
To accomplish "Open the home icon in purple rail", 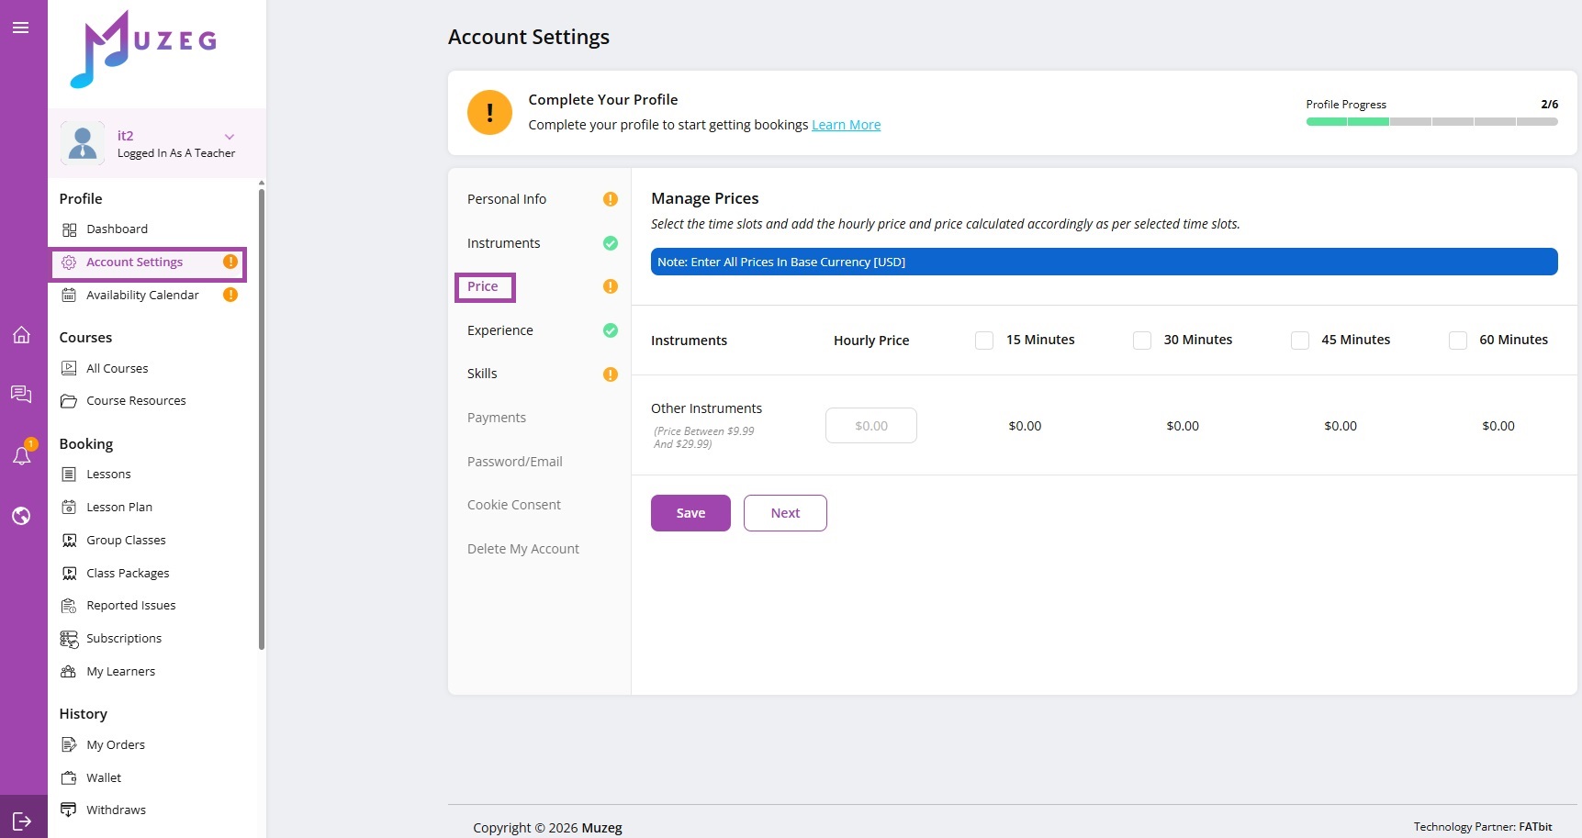I will tap(21, 335).
